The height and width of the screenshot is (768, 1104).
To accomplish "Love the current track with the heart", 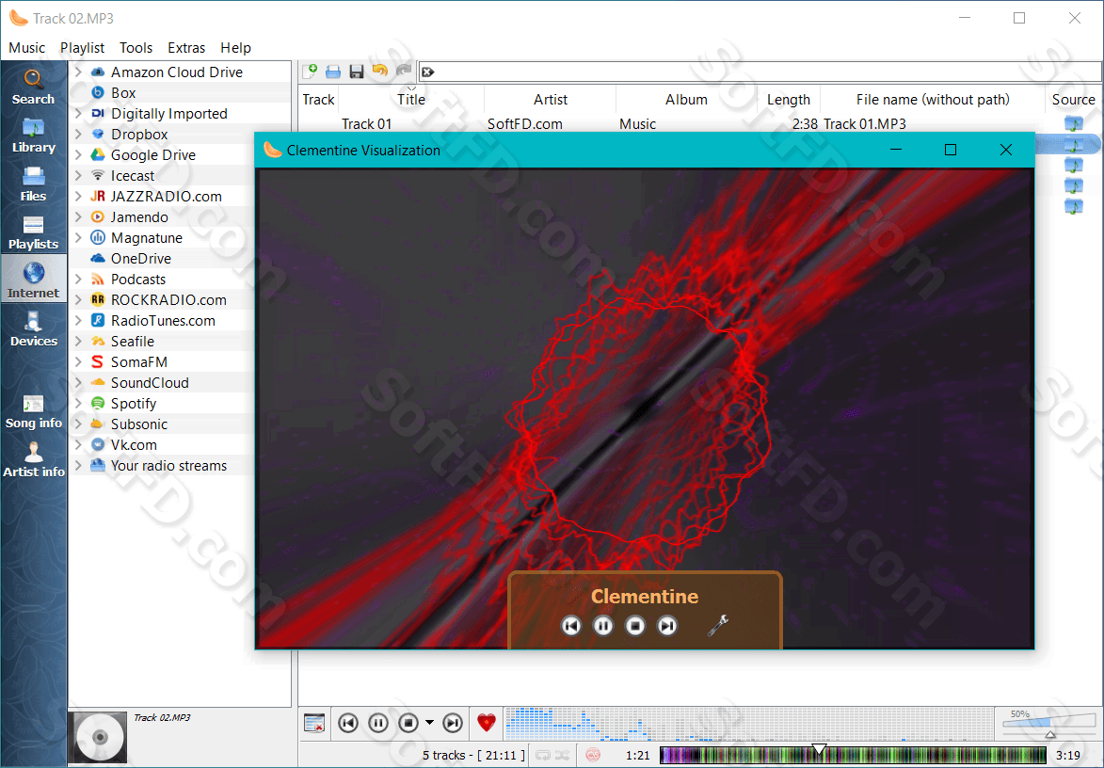I will [x=487, y=722].
